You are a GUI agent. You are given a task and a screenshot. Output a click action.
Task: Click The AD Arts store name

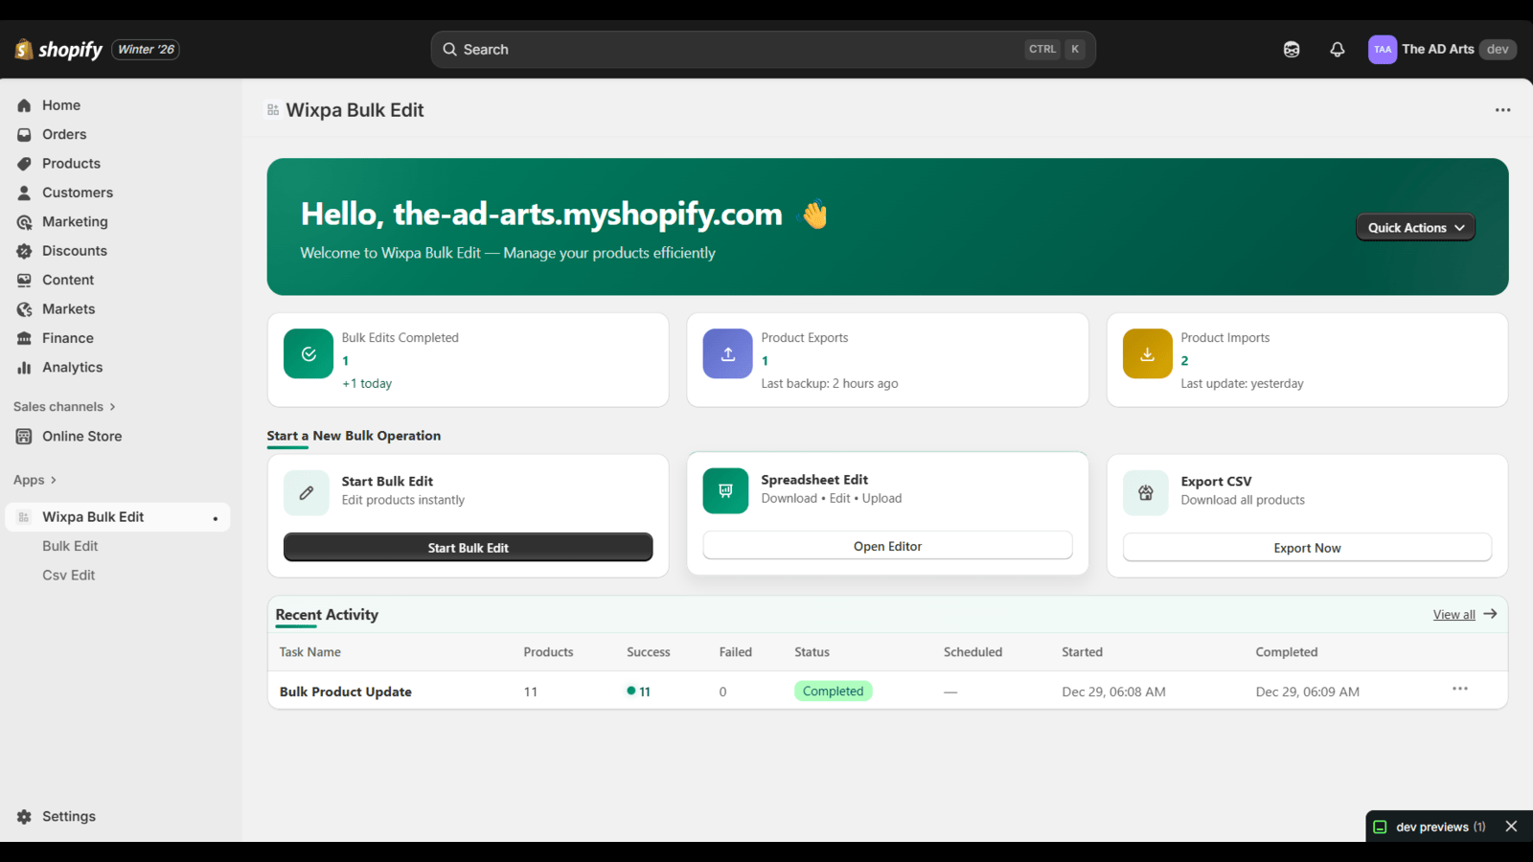click(1438, 50)
